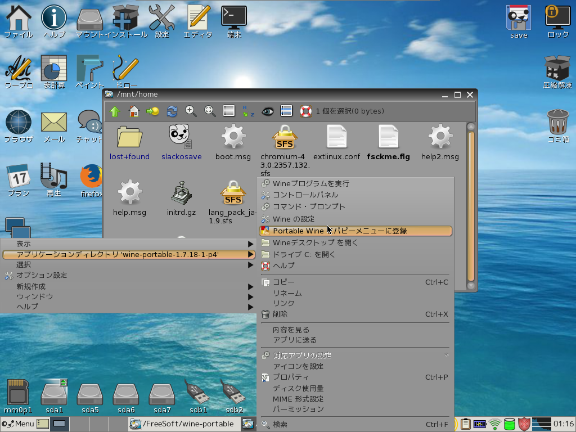Screen dimensions: 576x432
Task: Open the red firewall shield tray icon
Action: (x=524, y=424)
